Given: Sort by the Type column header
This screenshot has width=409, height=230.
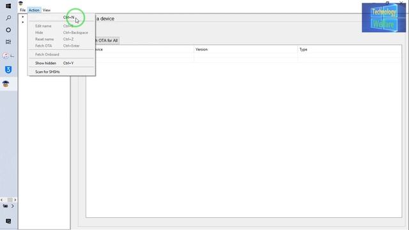Looking at the screenshot, I should pos(350,49).
